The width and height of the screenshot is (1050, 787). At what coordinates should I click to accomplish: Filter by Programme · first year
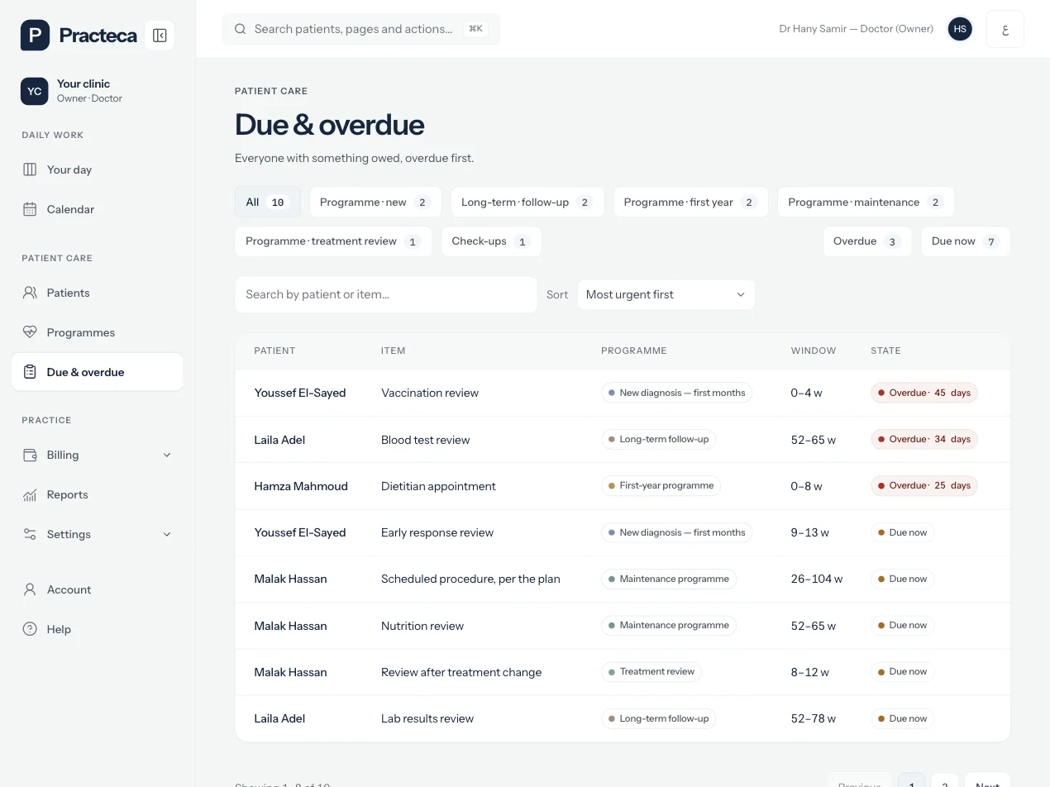click(691, 203)
